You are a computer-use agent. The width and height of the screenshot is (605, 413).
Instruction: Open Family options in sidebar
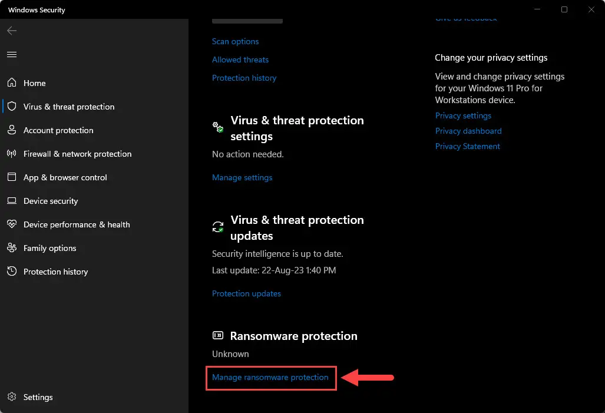pos(49,248)
